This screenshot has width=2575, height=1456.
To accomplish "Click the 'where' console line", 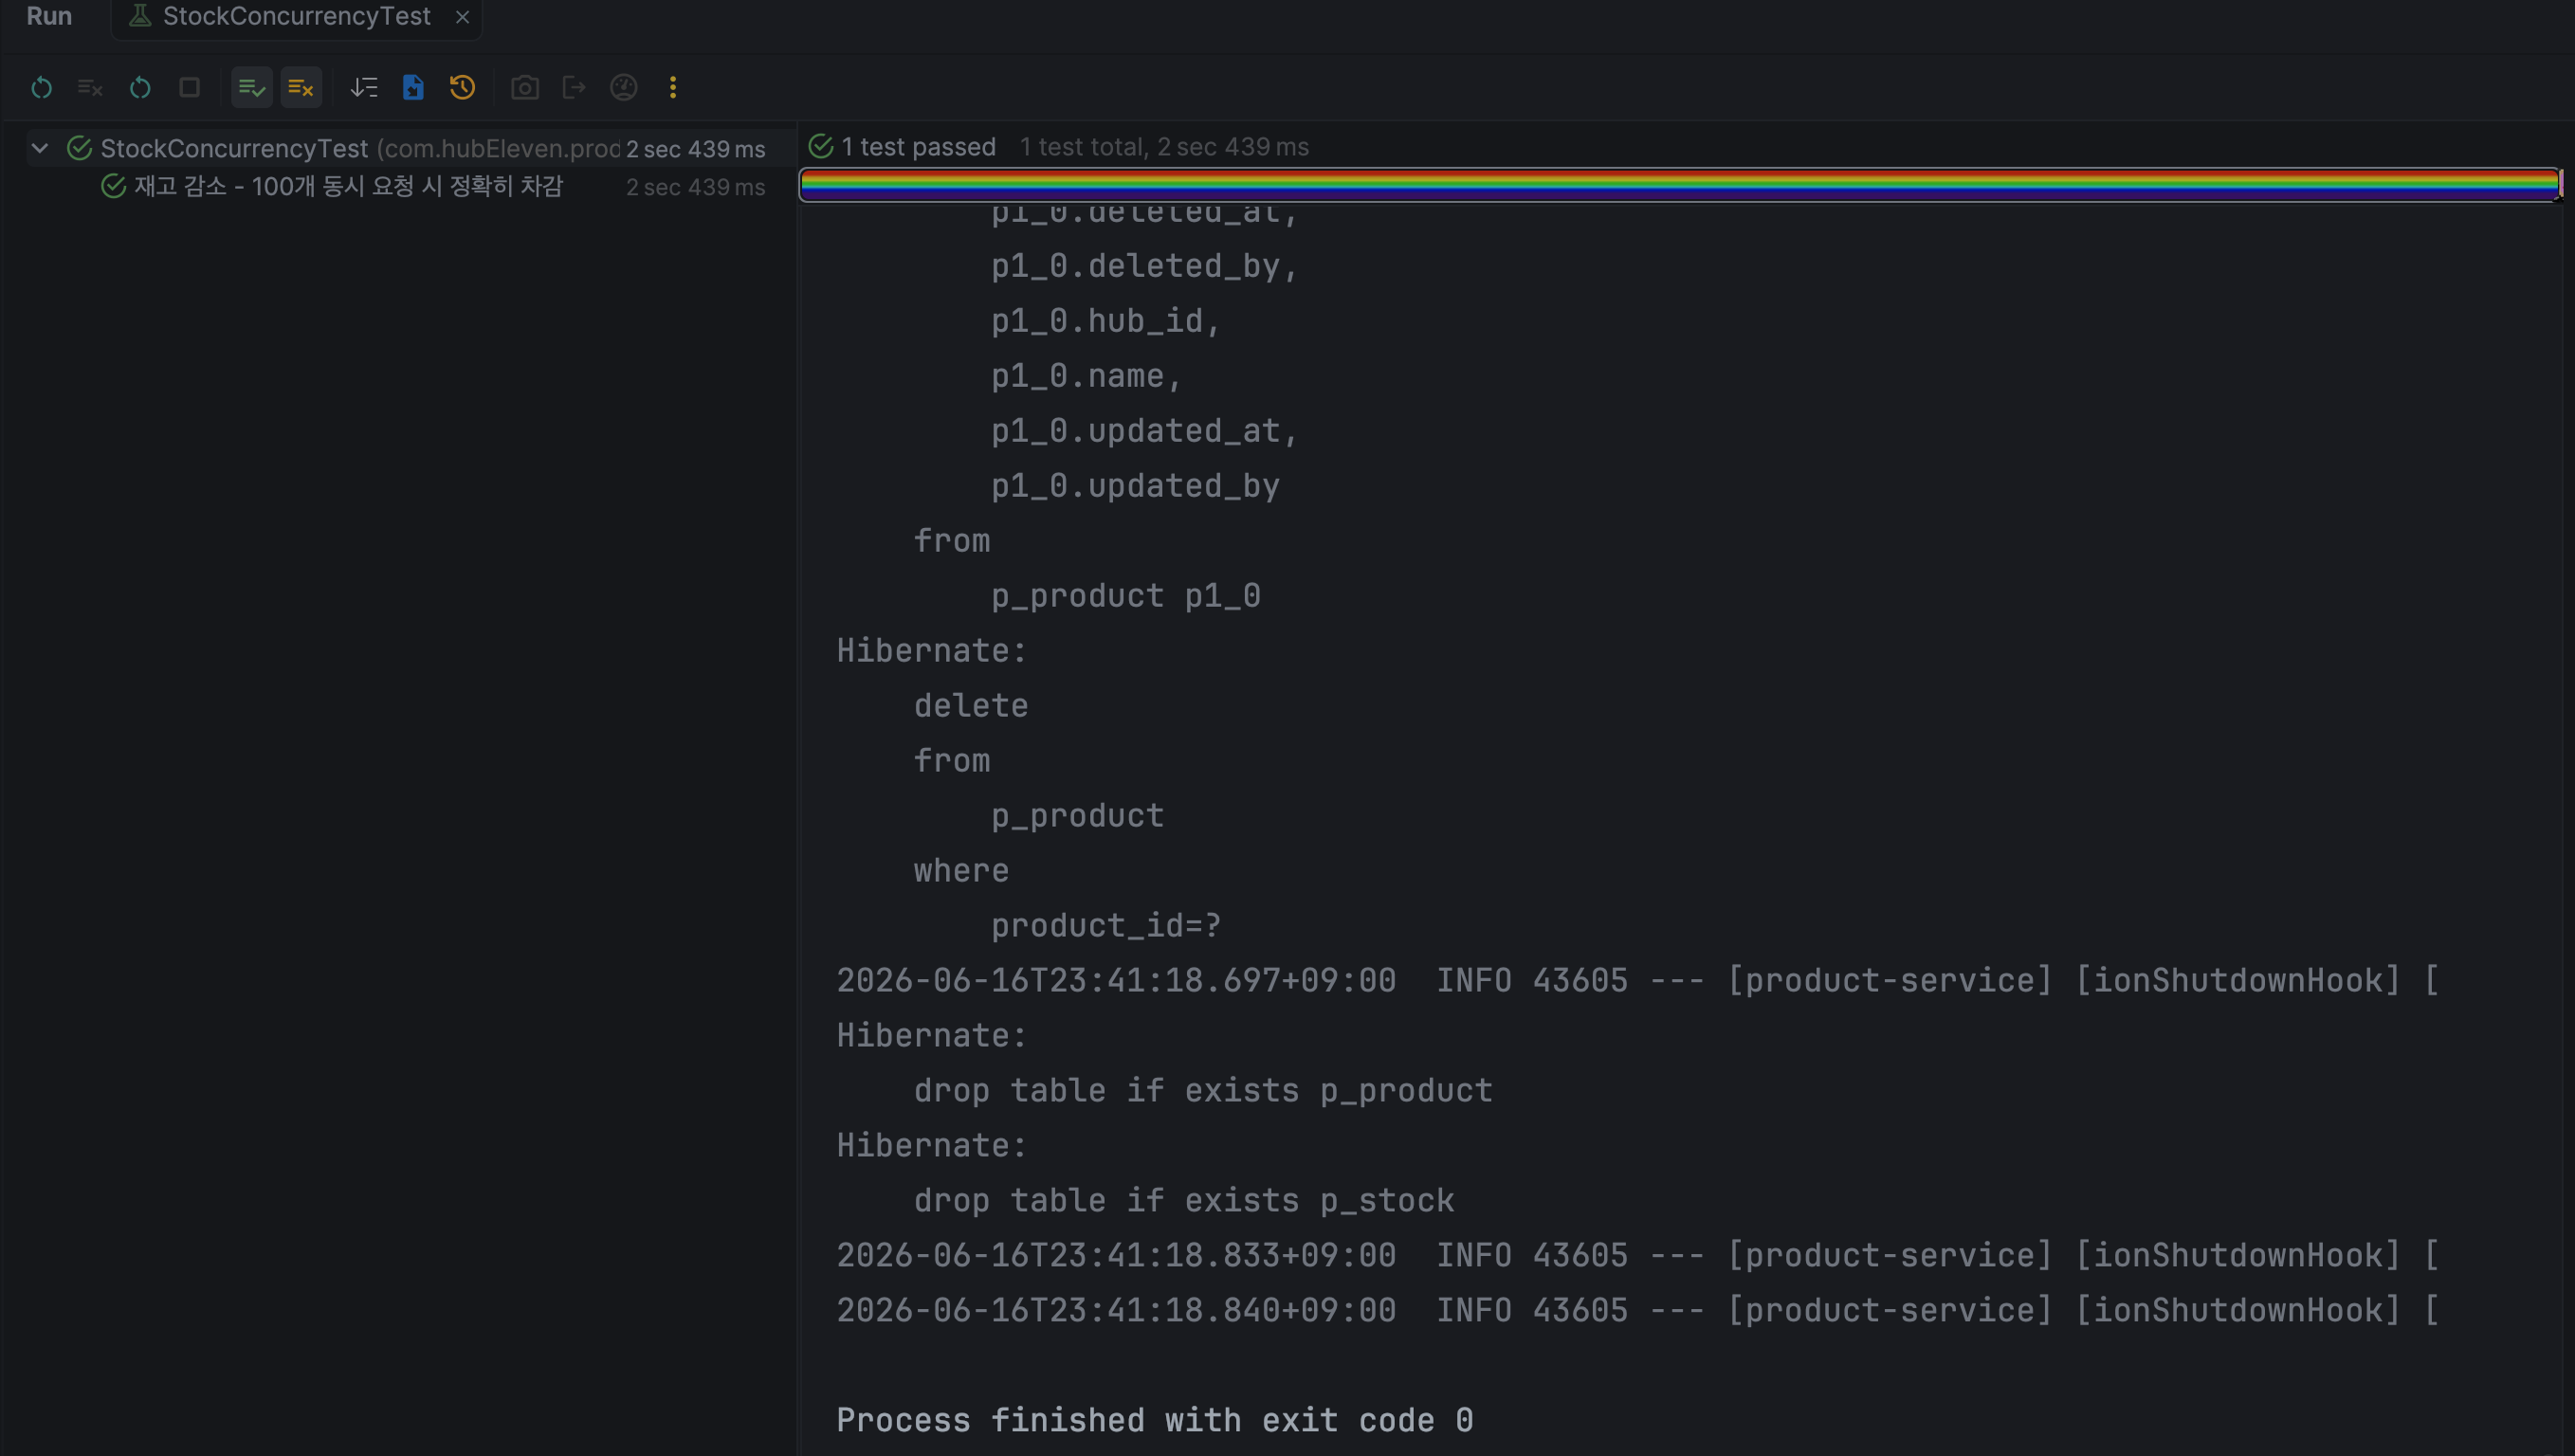I will click(961, 870).
